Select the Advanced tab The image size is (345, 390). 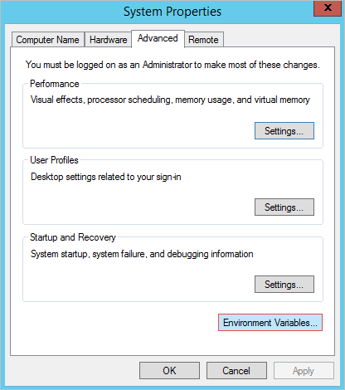158,38
